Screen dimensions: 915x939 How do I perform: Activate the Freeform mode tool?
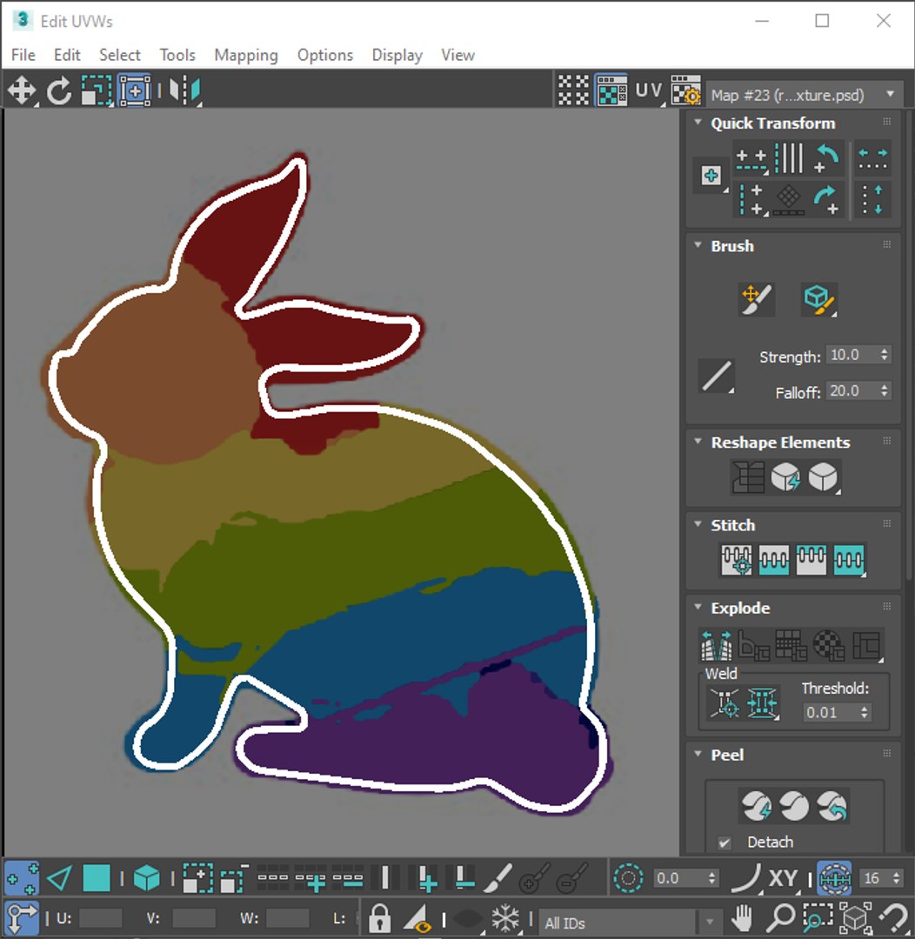point(135,90)
